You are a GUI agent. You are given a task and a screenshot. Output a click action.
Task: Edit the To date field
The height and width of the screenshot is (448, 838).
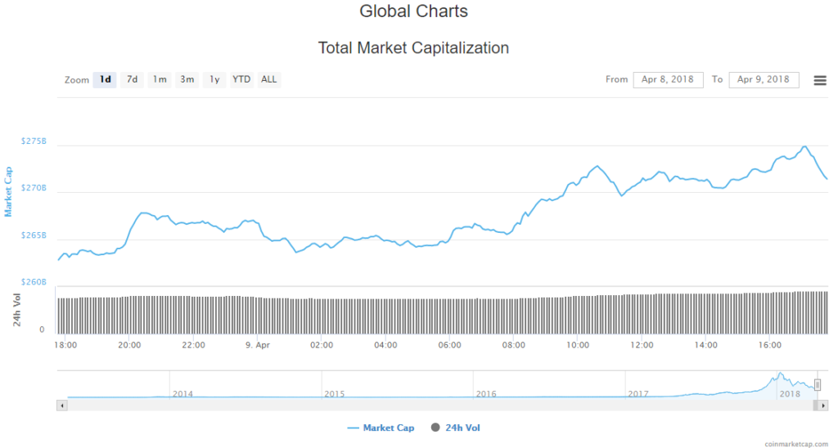click(x=764, y=79)
